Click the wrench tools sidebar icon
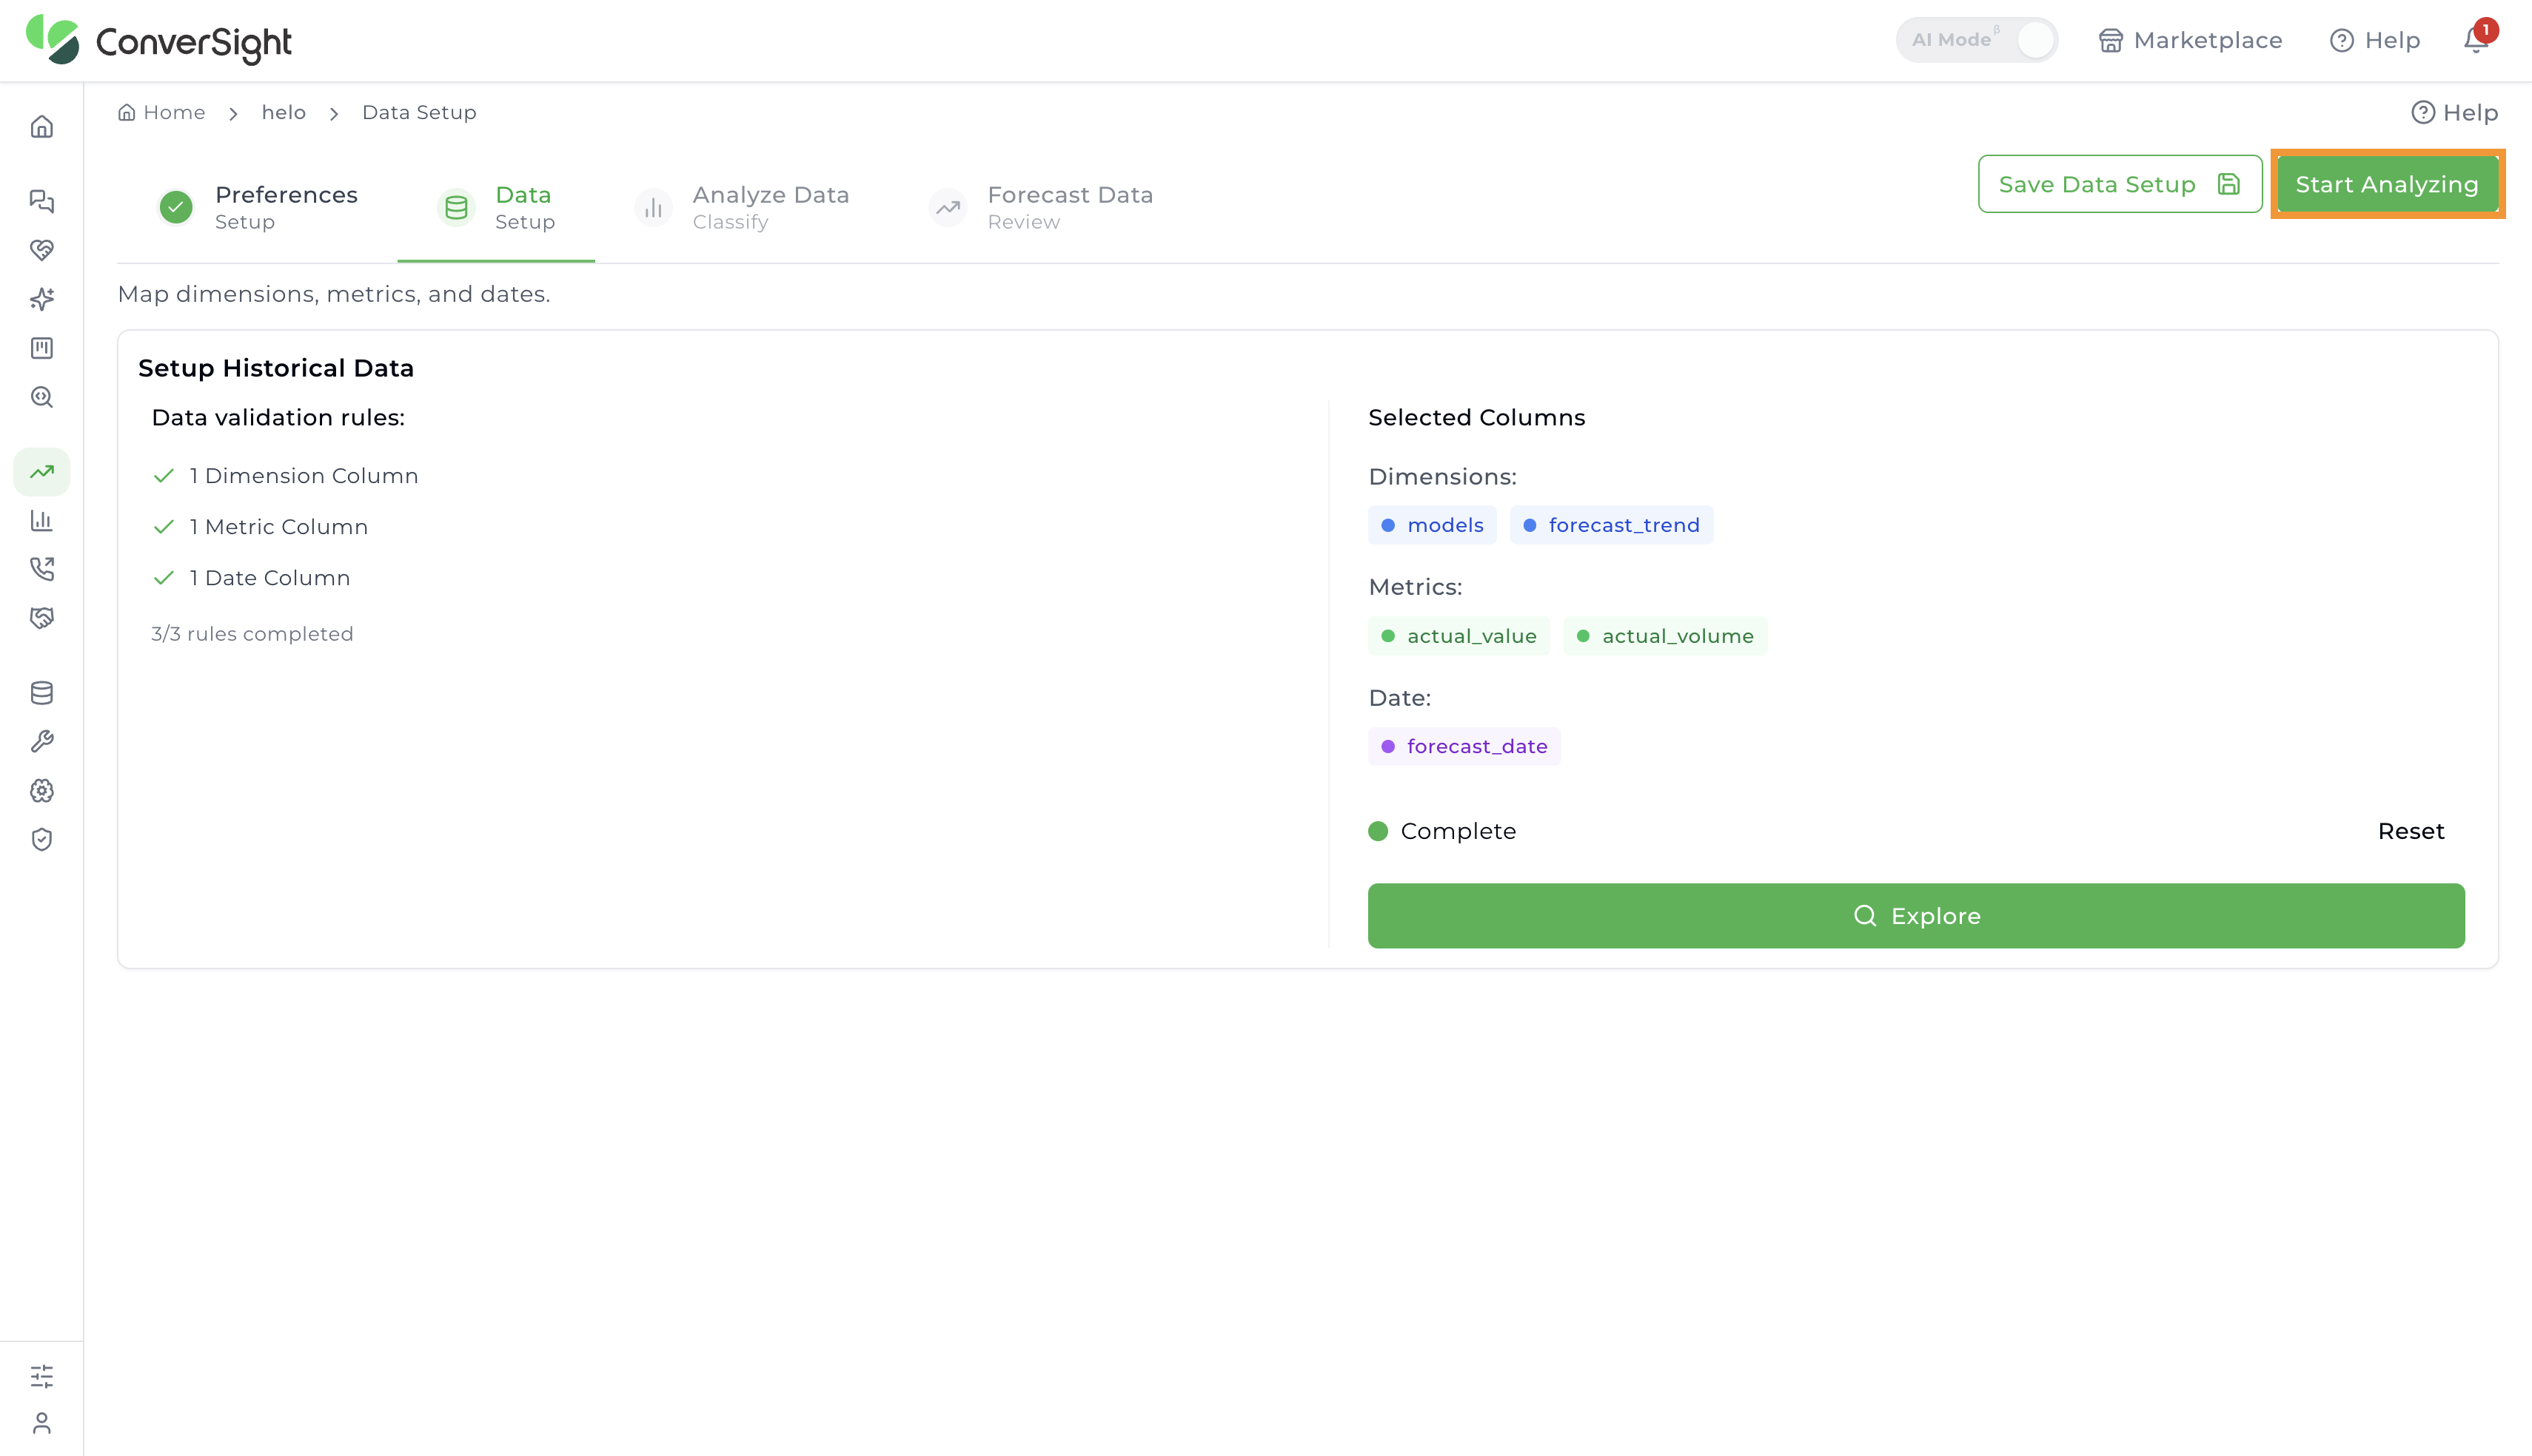2532x1456 pixels. pos(41,741)
